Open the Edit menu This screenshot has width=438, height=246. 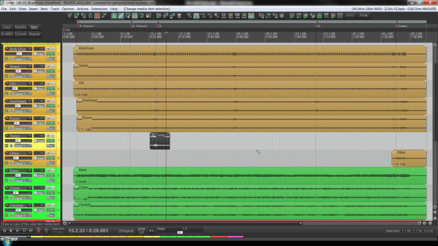click(x=13, y=9)
